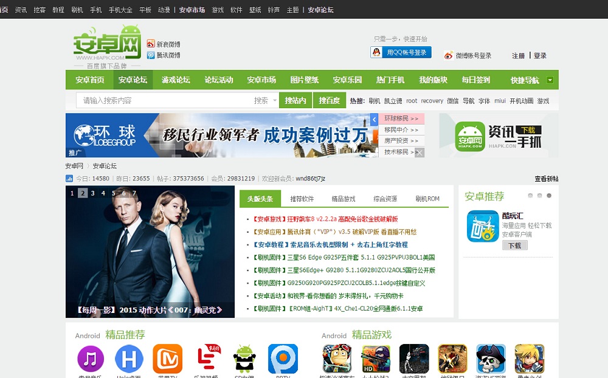Click the 酷玩汇 app icon

[x=483, y=226]
